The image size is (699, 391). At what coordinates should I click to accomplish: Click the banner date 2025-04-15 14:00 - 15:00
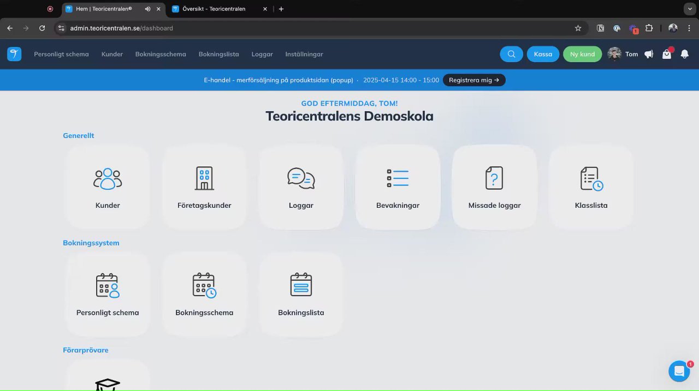coord(401,80)
